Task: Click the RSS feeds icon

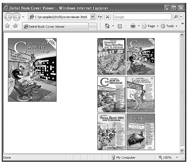Action: (x=120, y=26)
